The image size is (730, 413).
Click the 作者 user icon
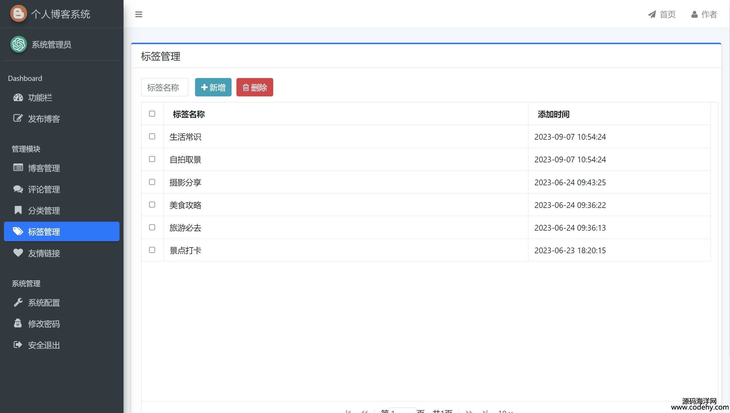tap(694, 14)
